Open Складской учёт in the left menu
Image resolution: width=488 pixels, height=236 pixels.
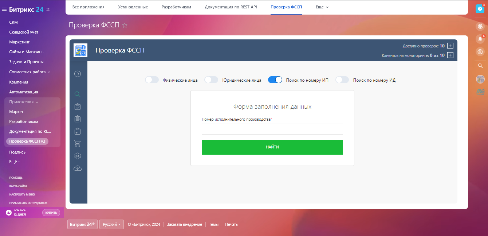tap(24, 32)
